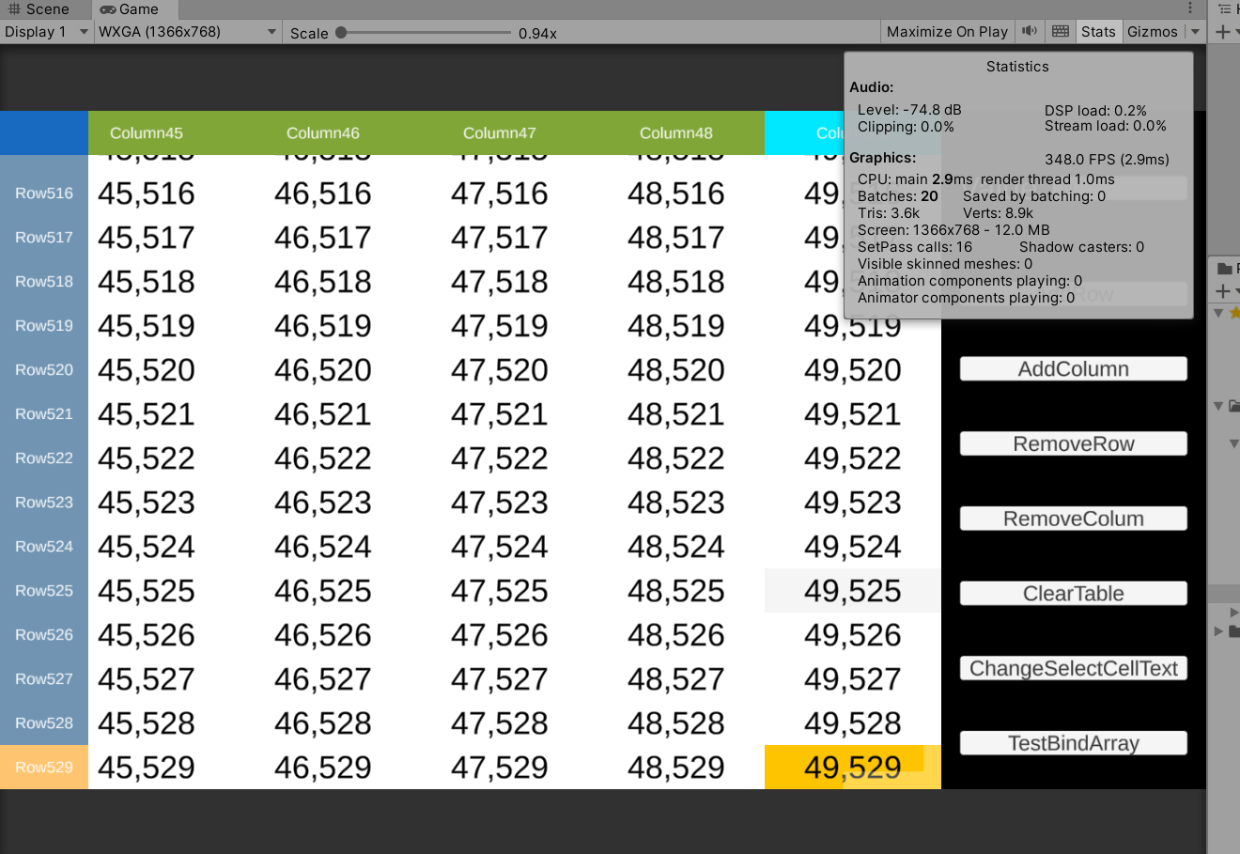Open the Hierarchy panel's plus create menu
This screenshot has width=1240, height=854.
(1223, 32)
